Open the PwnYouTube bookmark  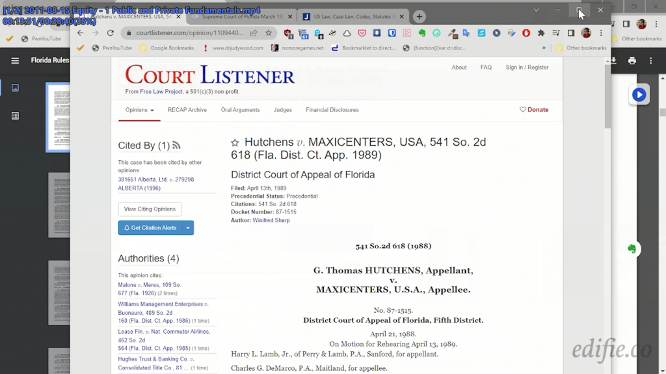pyautogui.click(x=112, y=48)
